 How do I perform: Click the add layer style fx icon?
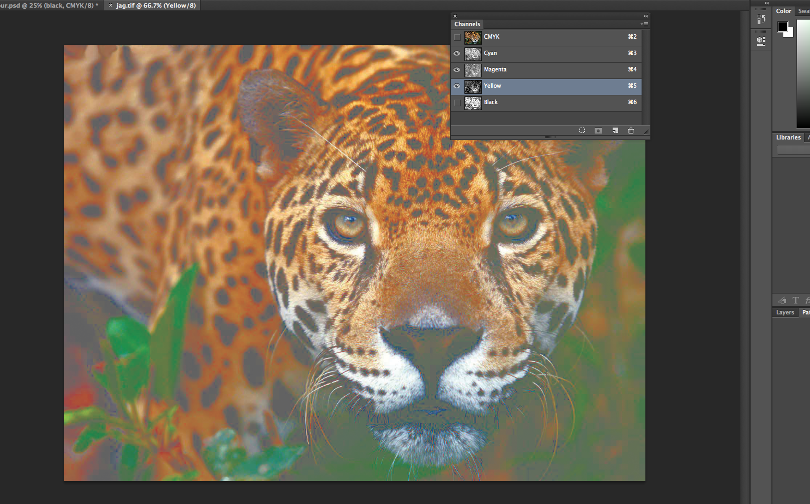(807, 300)
